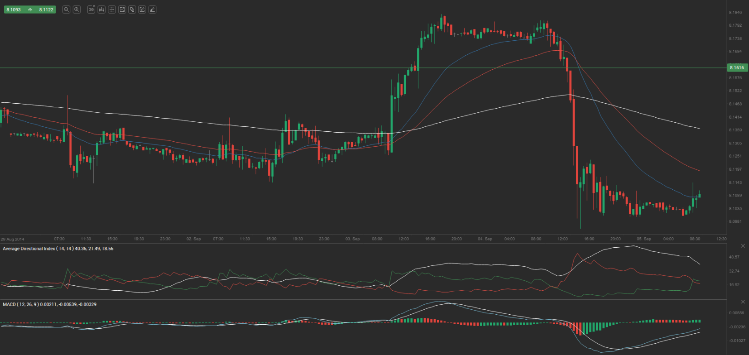The image size is (749, 355).
Task: Click the 03. Sep date on time axis
Action: click(x=352, y=239)
